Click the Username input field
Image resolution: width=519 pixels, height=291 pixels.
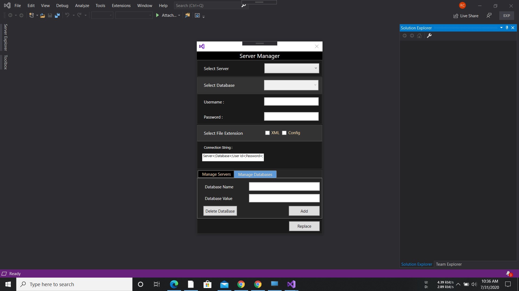[291, 102]
